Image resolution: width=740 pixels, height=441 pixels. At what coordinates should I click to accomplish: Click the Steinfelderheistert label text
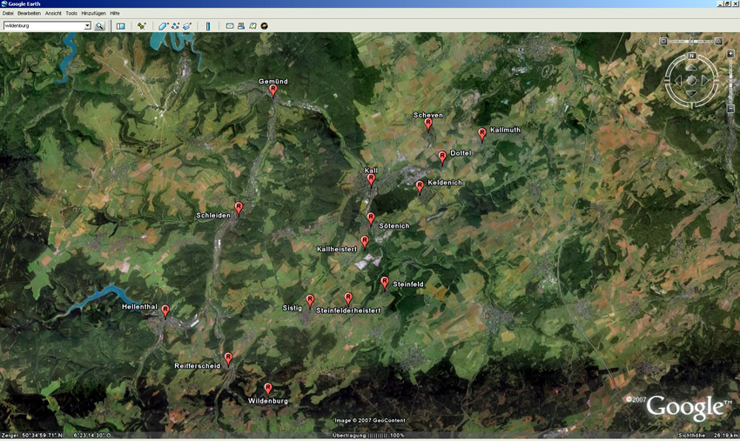click(x=348, y=311)
